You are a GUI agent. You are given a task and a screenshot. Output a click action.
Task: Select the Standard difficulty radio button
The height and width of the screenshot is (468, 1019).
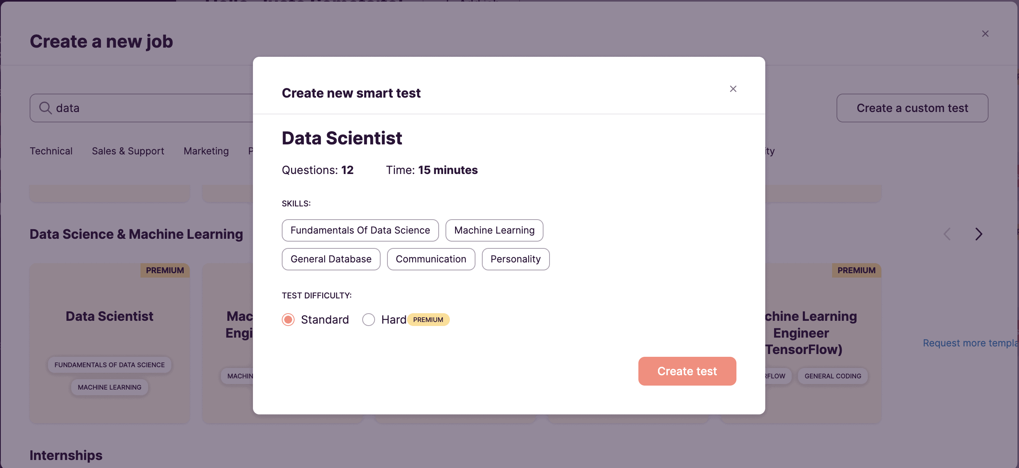(288, 320)
